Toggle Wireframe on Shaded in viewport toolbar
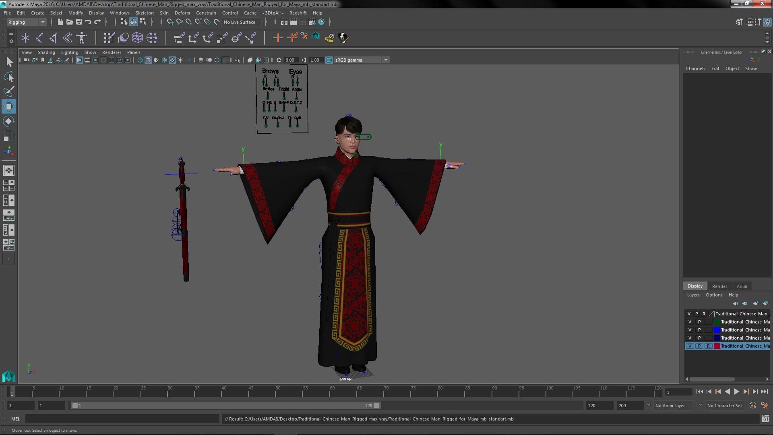 (164, 60)
